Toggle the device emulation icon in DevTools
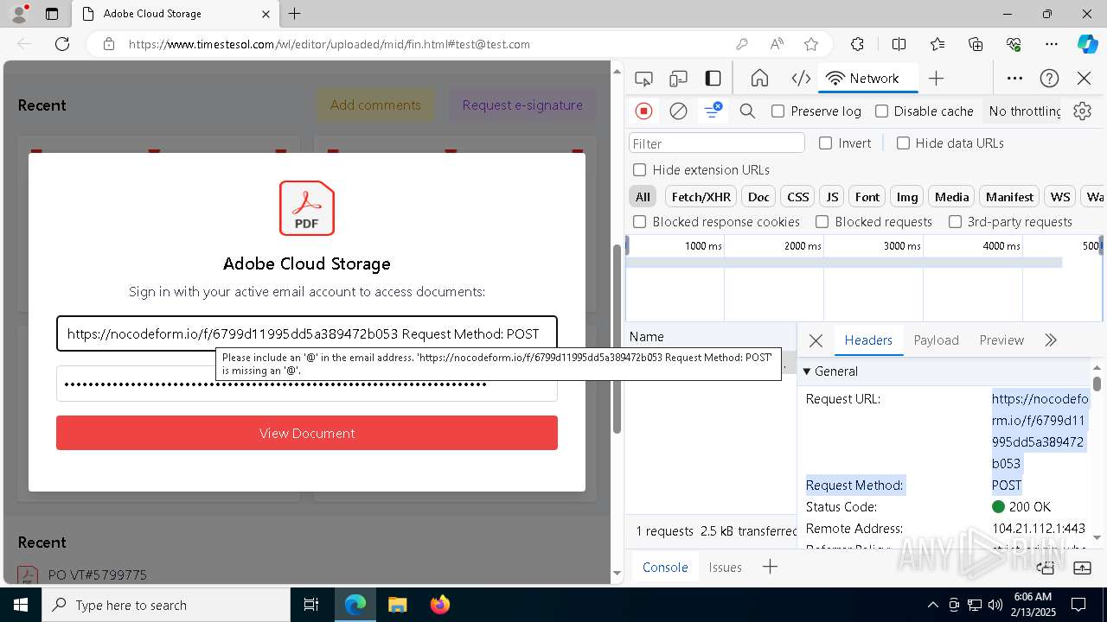1107x622 pixels. pyautogui.click(x=679, y=79)
